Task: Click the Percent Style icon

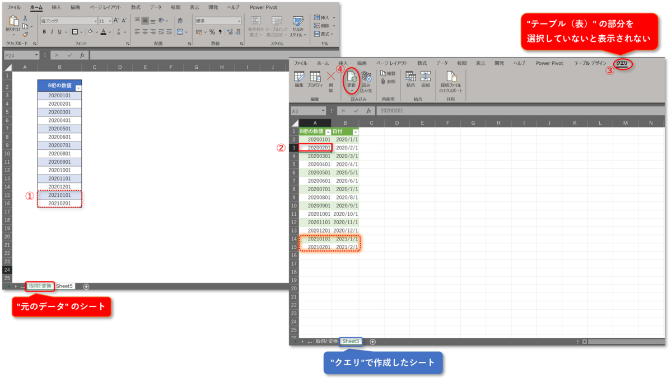Action: coord(212,32)
